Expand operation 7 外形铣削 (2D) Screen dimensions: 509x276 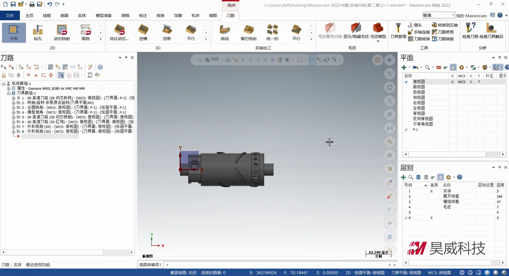point(14,127)
